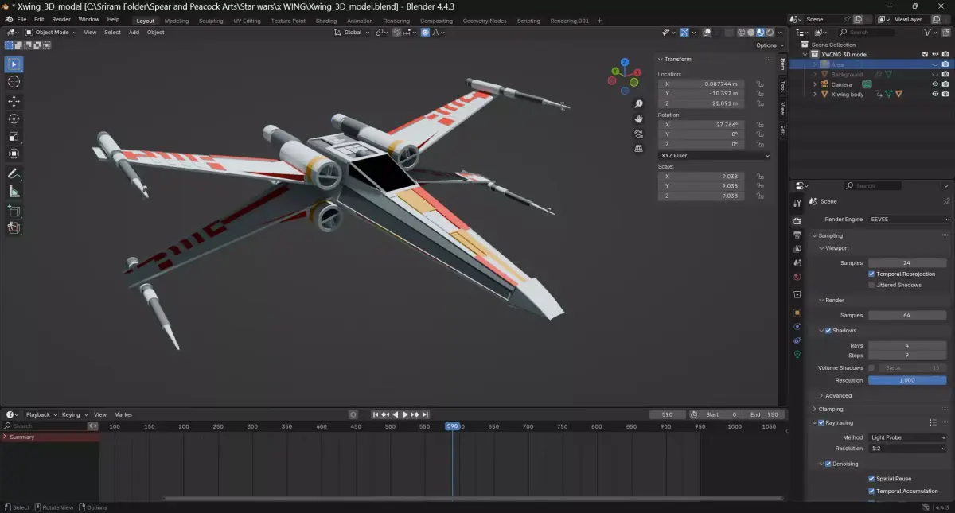This screenshot has height=513, width=955.
Task: Open the Render menu
Action: (61, 19)
